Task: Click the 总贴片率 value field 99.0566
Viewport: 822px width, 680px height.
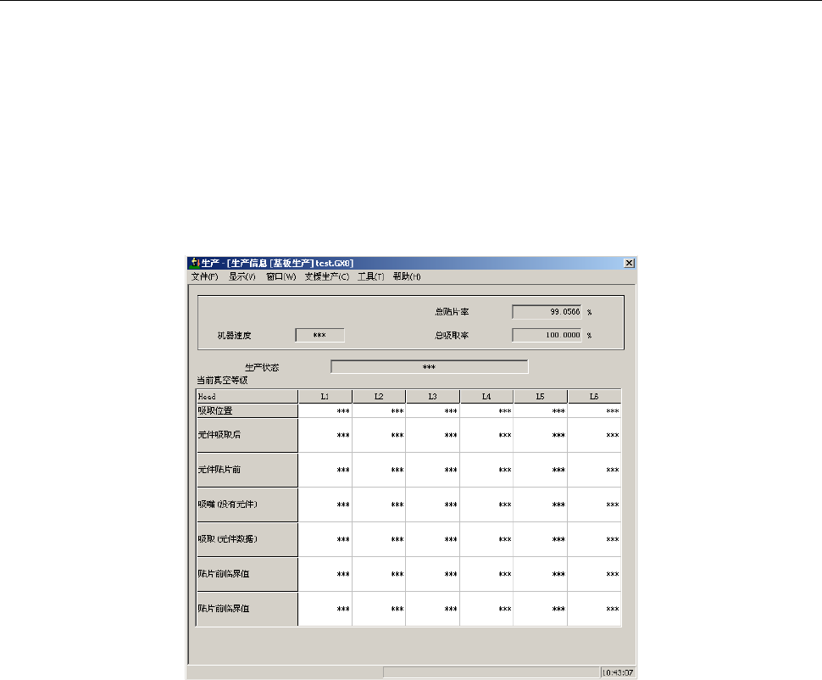Action: [547, 312]
